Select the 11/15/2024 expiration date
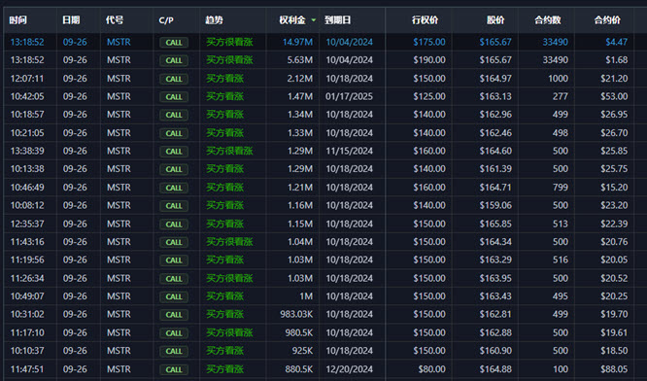The image size is (647, 381). [x=349, y=151]
